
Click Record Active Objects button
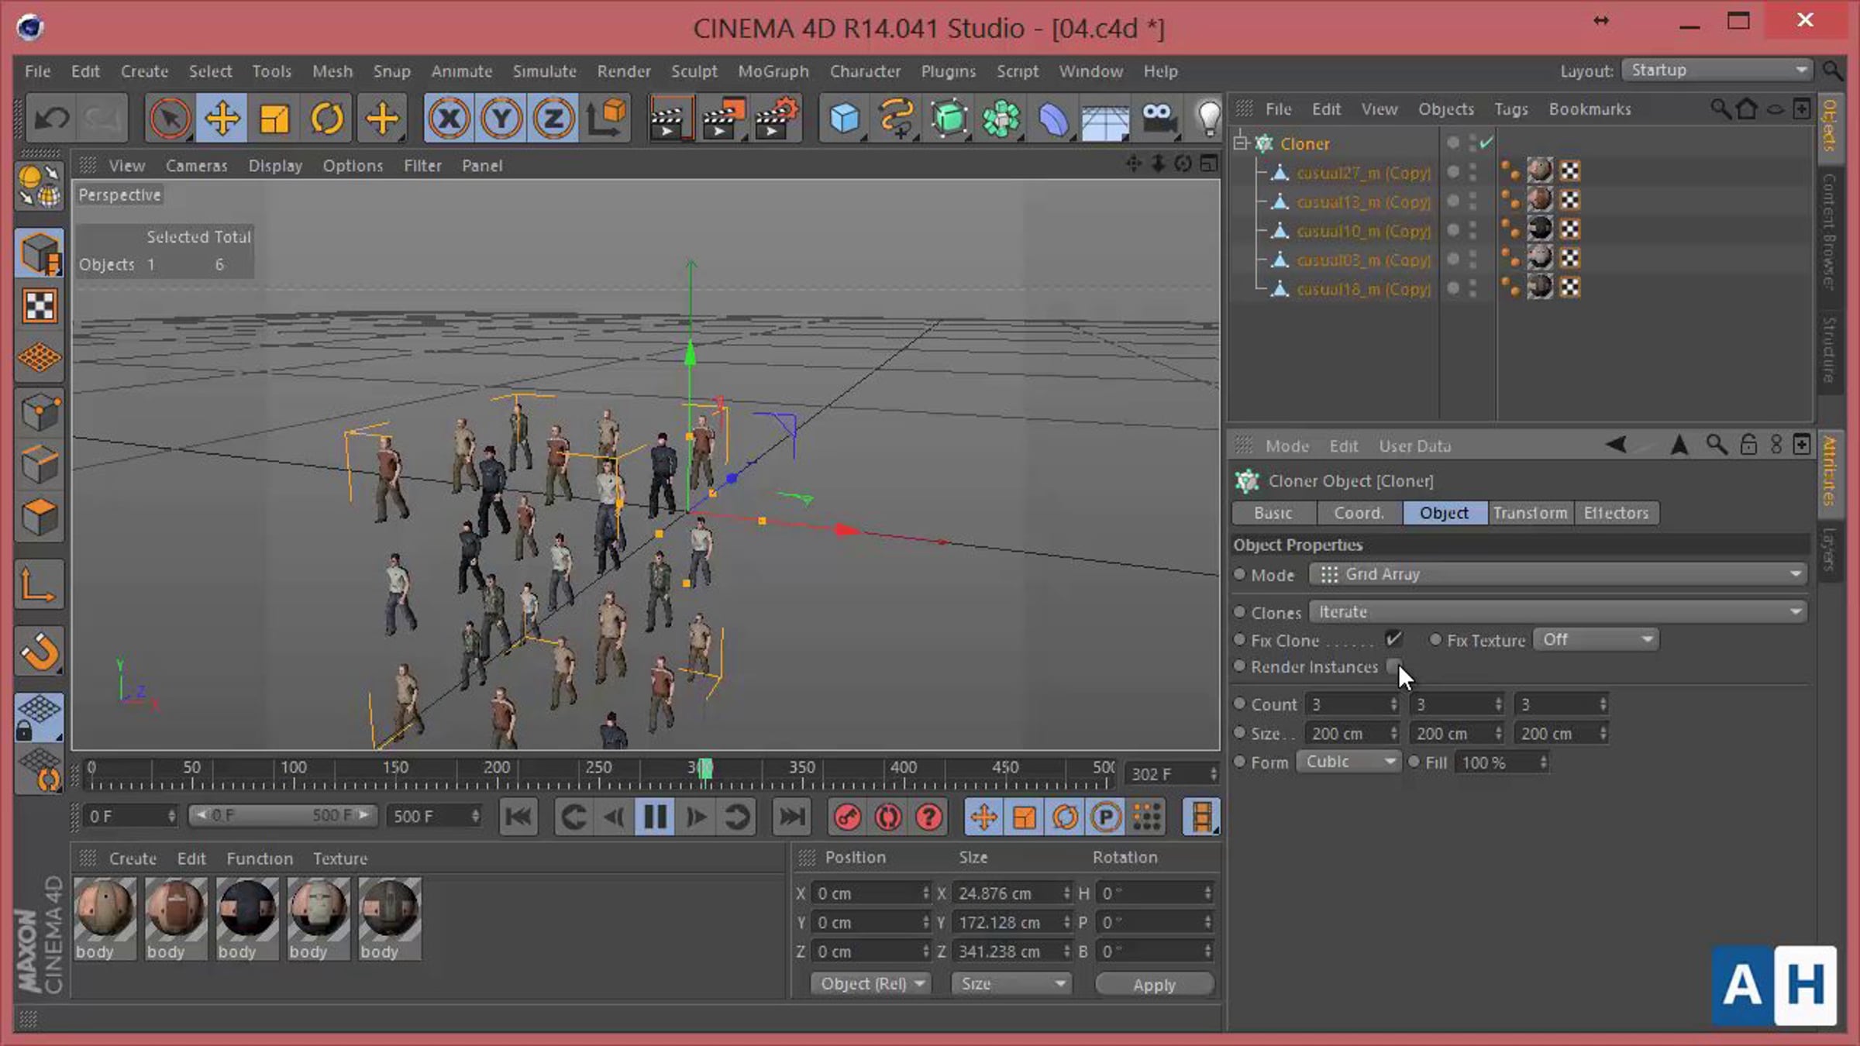[x=848, y=817]
